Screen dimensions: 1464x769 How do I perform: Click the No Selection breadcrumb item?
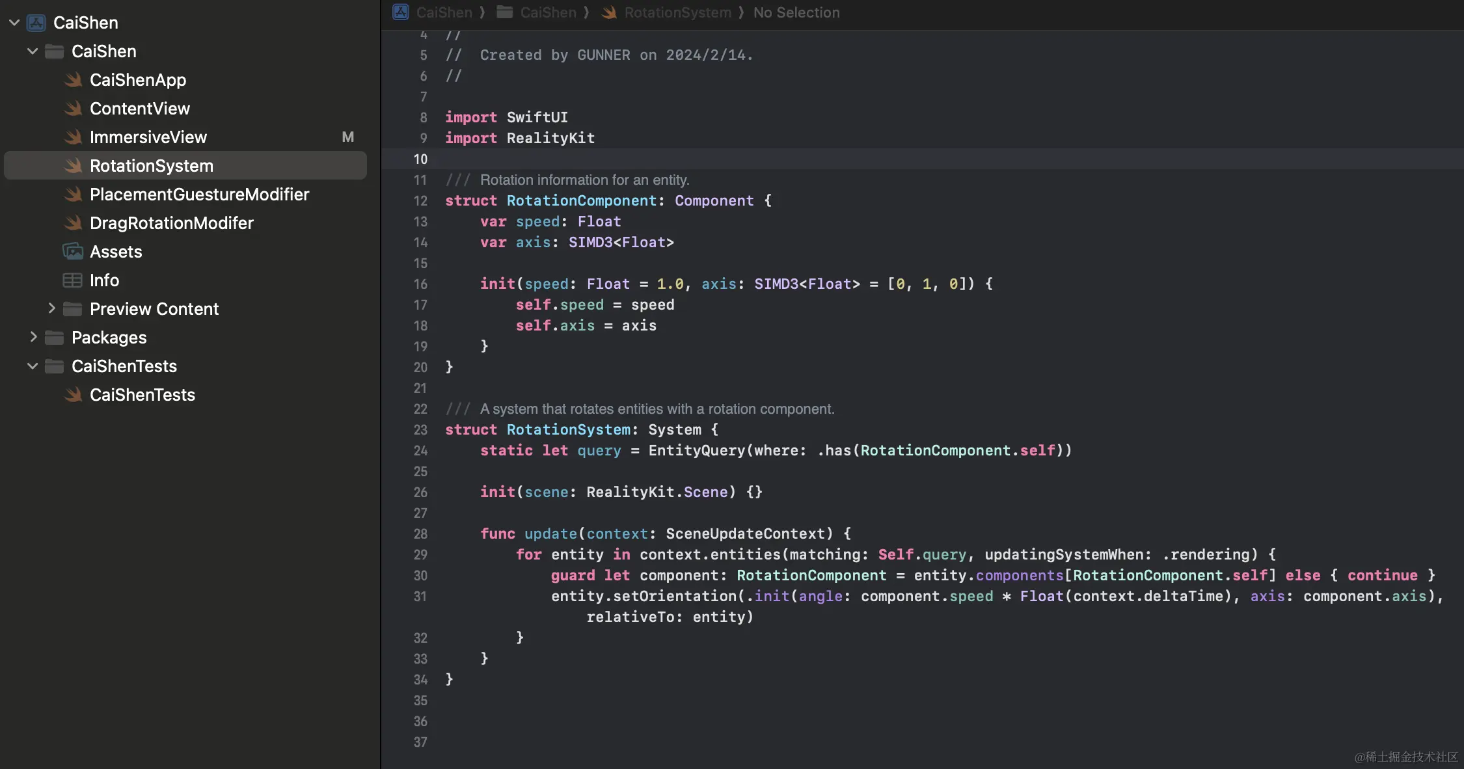click(x=796, y=12)
